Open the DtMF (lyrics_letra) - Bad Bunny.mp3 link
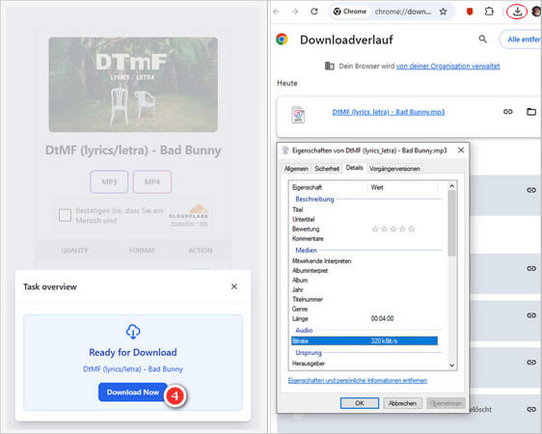 point(389,112)
